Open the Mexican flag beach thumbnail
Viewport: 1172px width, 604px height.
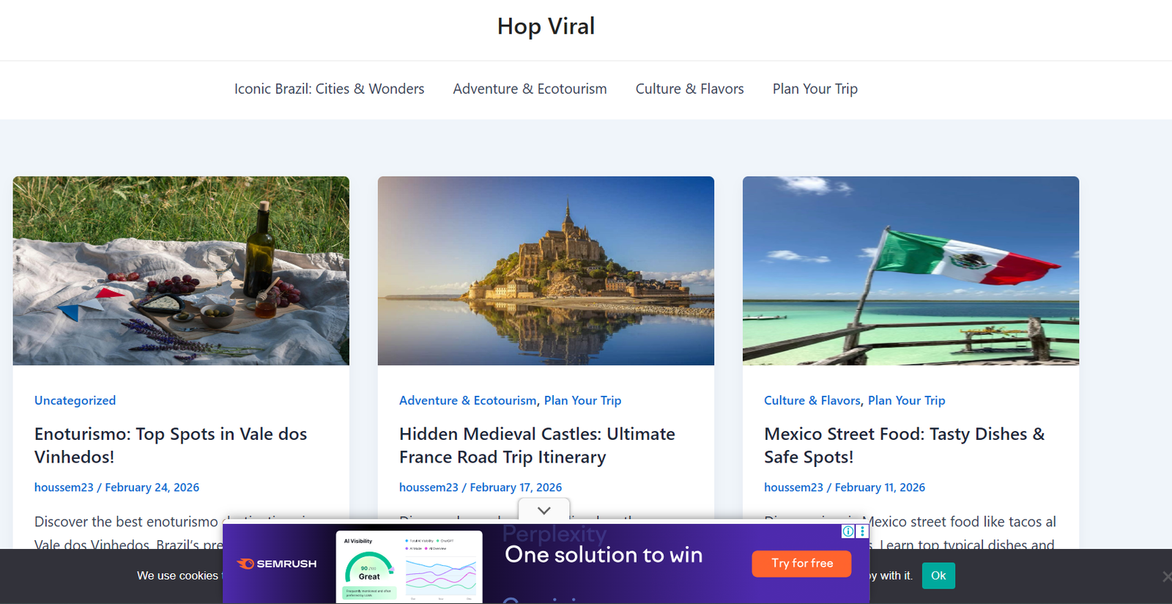910,270
